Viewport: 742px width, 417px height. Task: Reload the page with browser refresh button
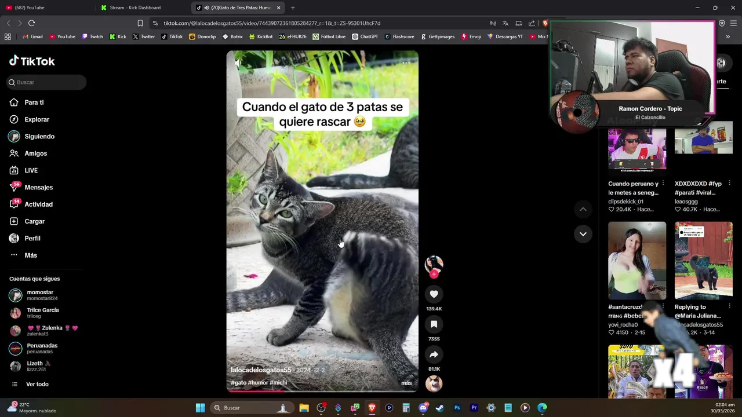coord(31,23)
